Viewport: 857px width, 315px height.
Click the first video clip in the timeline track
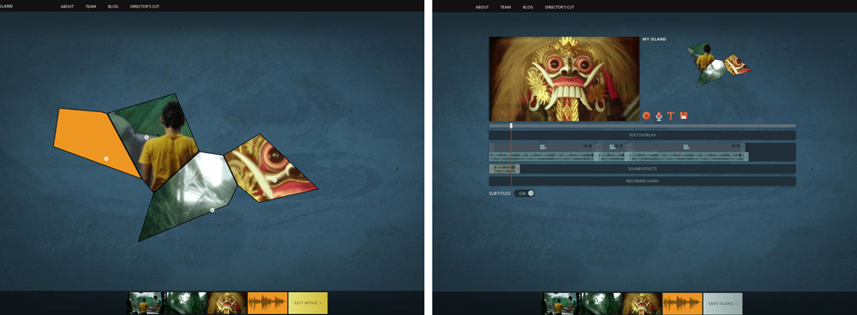(542, 152)
